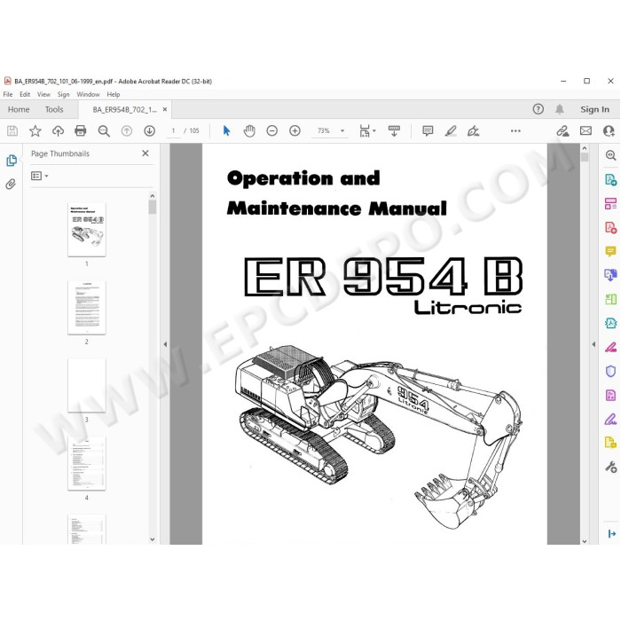The width and height of the screenshot is (621, 621).
Task: Open the View menu
Action: (x=43, y=94)
